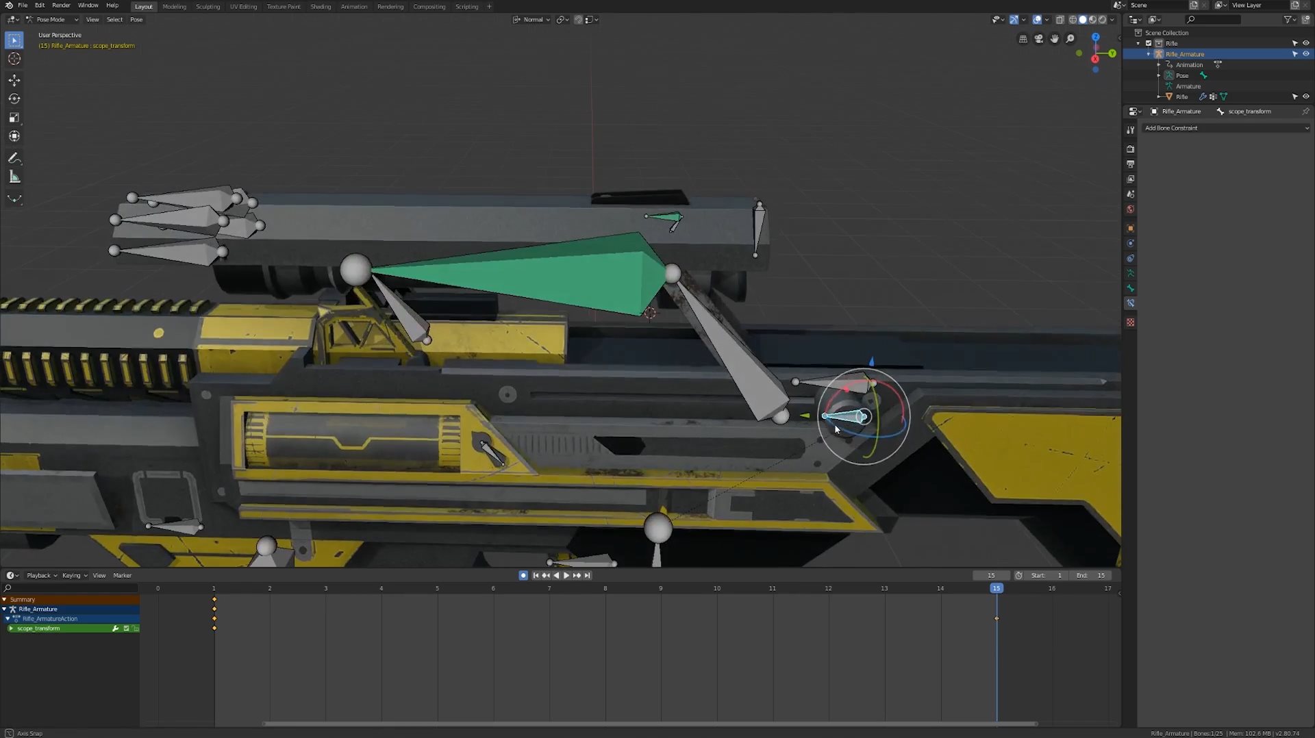Select the Annotate pencil tool
1315x738 pixels.
[x=14, y=158]
